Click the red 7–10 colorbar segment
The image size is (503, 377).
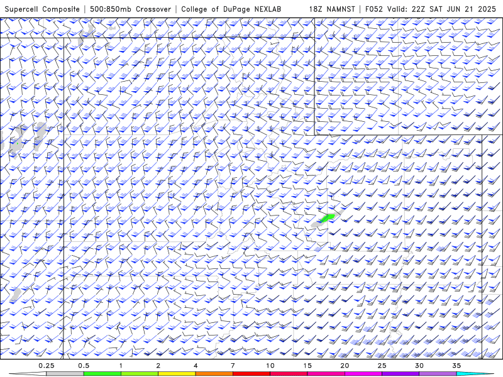pos(251,374)
